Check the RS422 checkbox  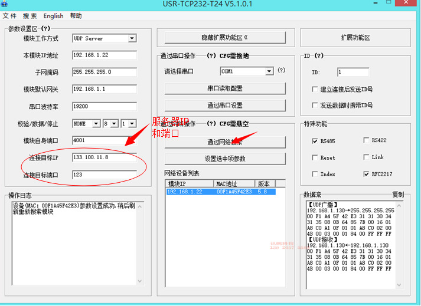coord(366,140)
